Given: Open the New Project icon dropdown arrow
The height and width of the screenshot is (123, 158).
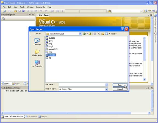Looking at the screenshot, I should [x=7, y=11].
